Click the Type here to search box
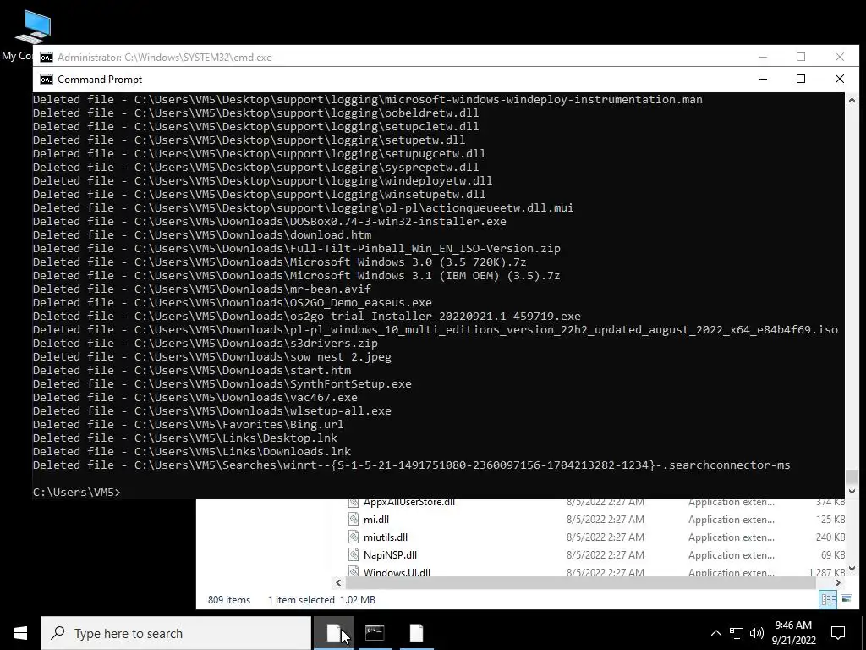The width and height of the screenshot is (866, 650). 176,633
